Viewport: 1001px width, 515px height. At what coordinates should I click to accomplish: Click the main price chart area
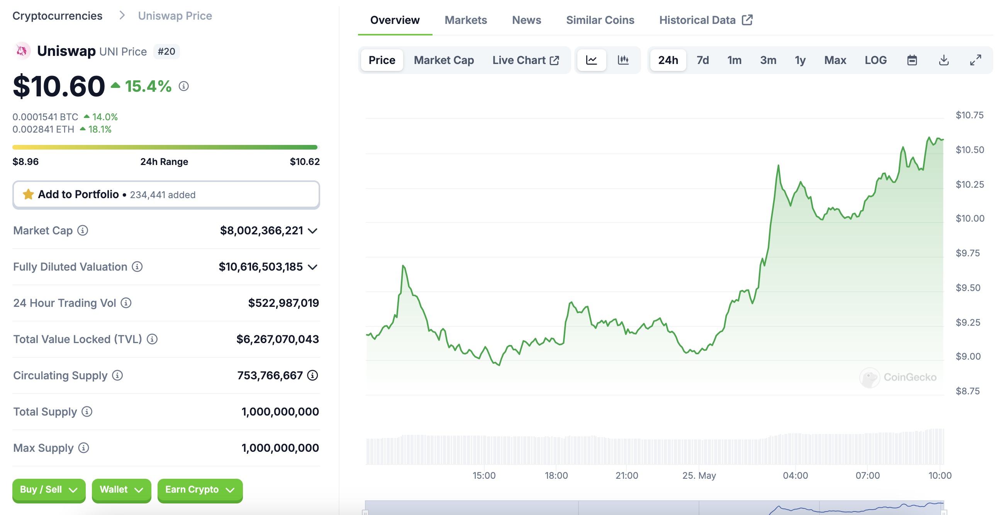pyautogui.click(x=655, y=256)
